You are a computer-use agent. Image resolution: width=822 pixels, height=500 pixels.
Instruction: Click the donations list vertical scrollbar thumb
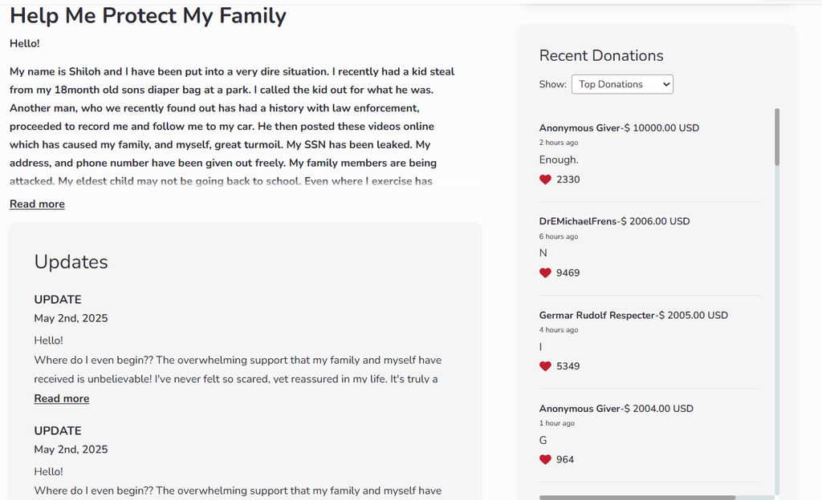pos(776,137)
